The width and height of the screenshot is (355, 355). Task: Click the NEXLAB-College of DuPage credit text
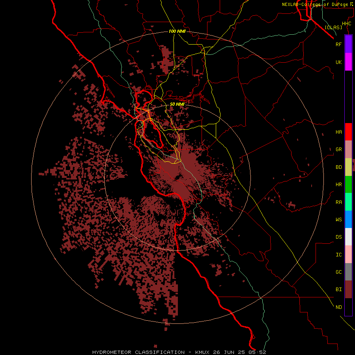coord(315,4)
